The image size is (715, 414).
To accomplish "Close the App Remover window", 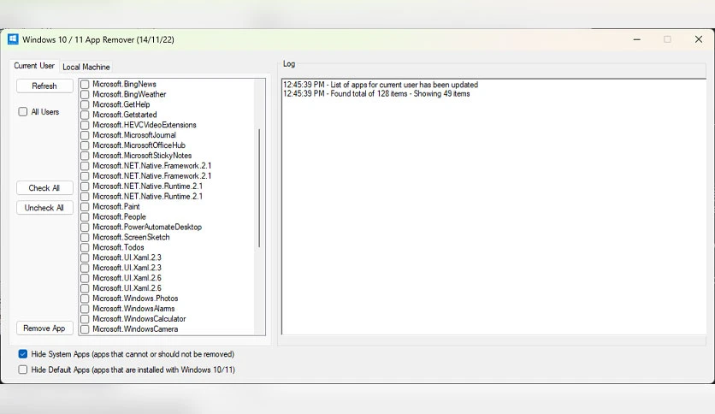I will pyautogui.click(x=699, y=39).
